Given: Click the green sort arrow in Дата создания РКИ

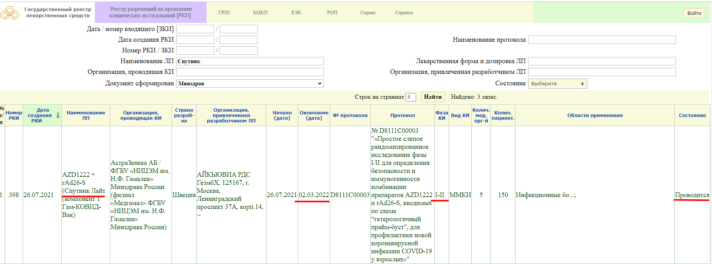Looking at the screenshot, I should [x=58, y=115].
